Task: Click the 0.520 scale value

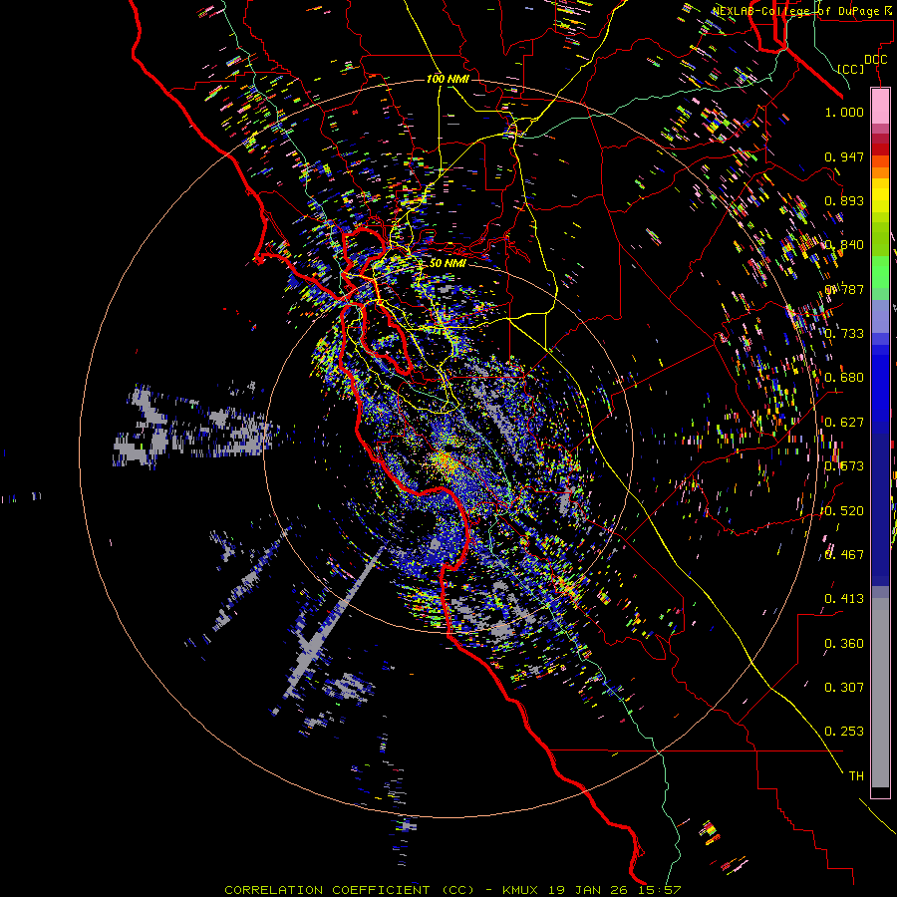Action: click(x=844, y=511)
